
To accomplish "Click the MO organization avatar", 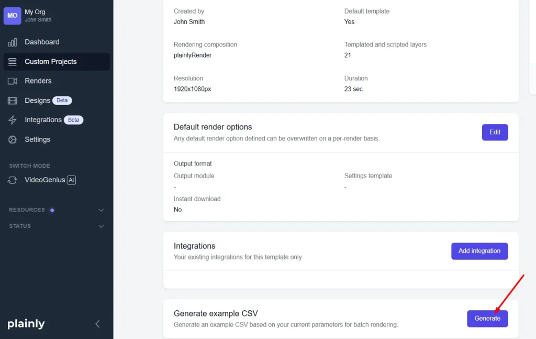I will [x=12, y=16].
